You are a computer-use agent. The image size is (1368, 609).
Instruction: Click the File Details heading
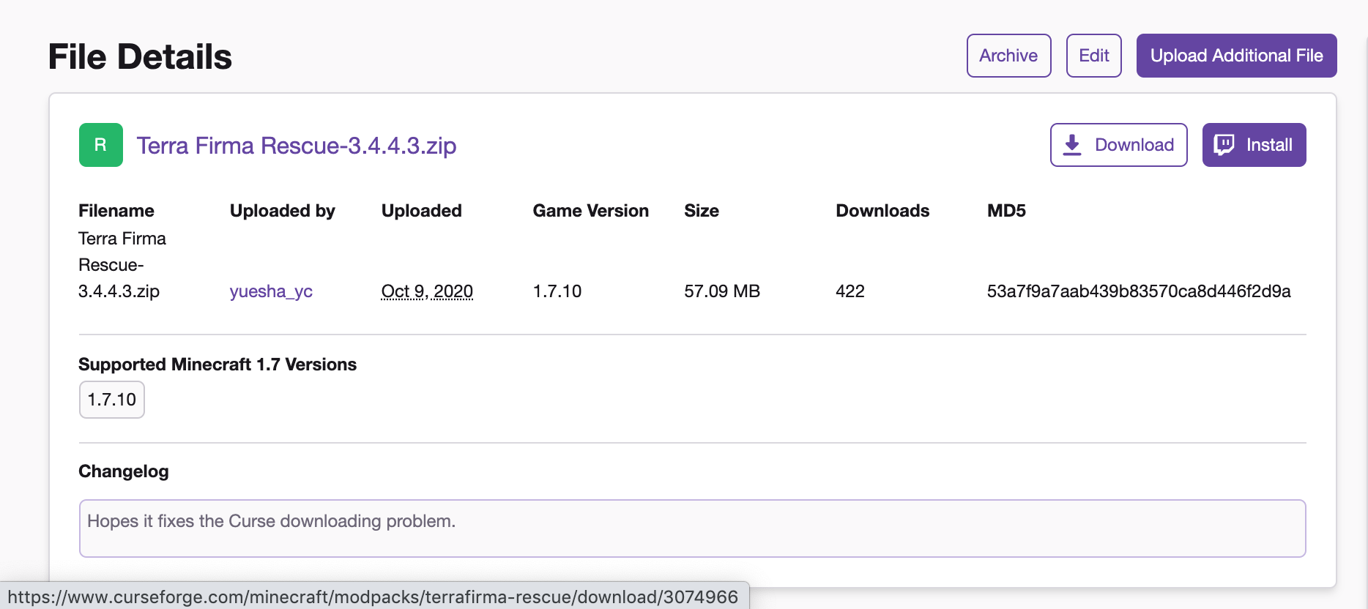click(x=140, y=56)
